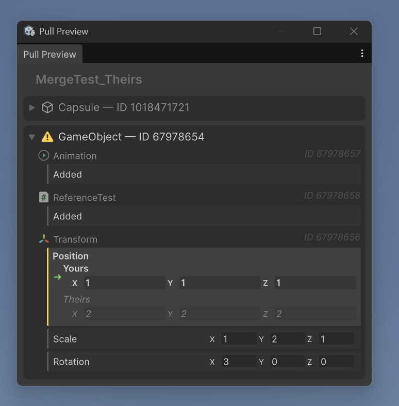399x406 pixels.
Task: Click the ID 67978658 text
Action: tap(332, 196)
